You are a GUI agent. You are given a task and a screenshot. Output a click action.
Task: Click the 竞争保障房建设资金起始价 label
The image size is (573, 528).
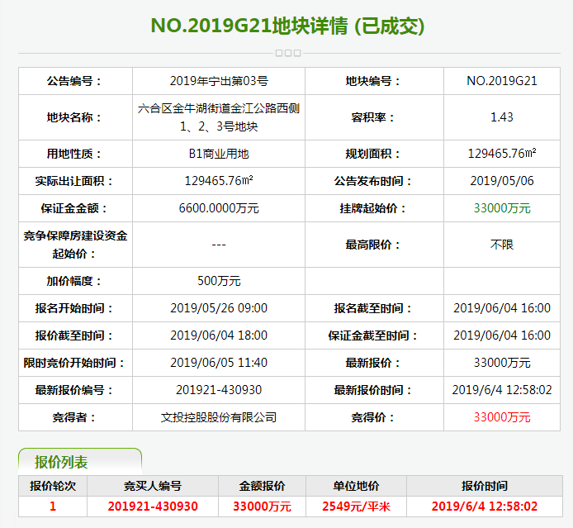pyautogui.click(x=75, y=245)
